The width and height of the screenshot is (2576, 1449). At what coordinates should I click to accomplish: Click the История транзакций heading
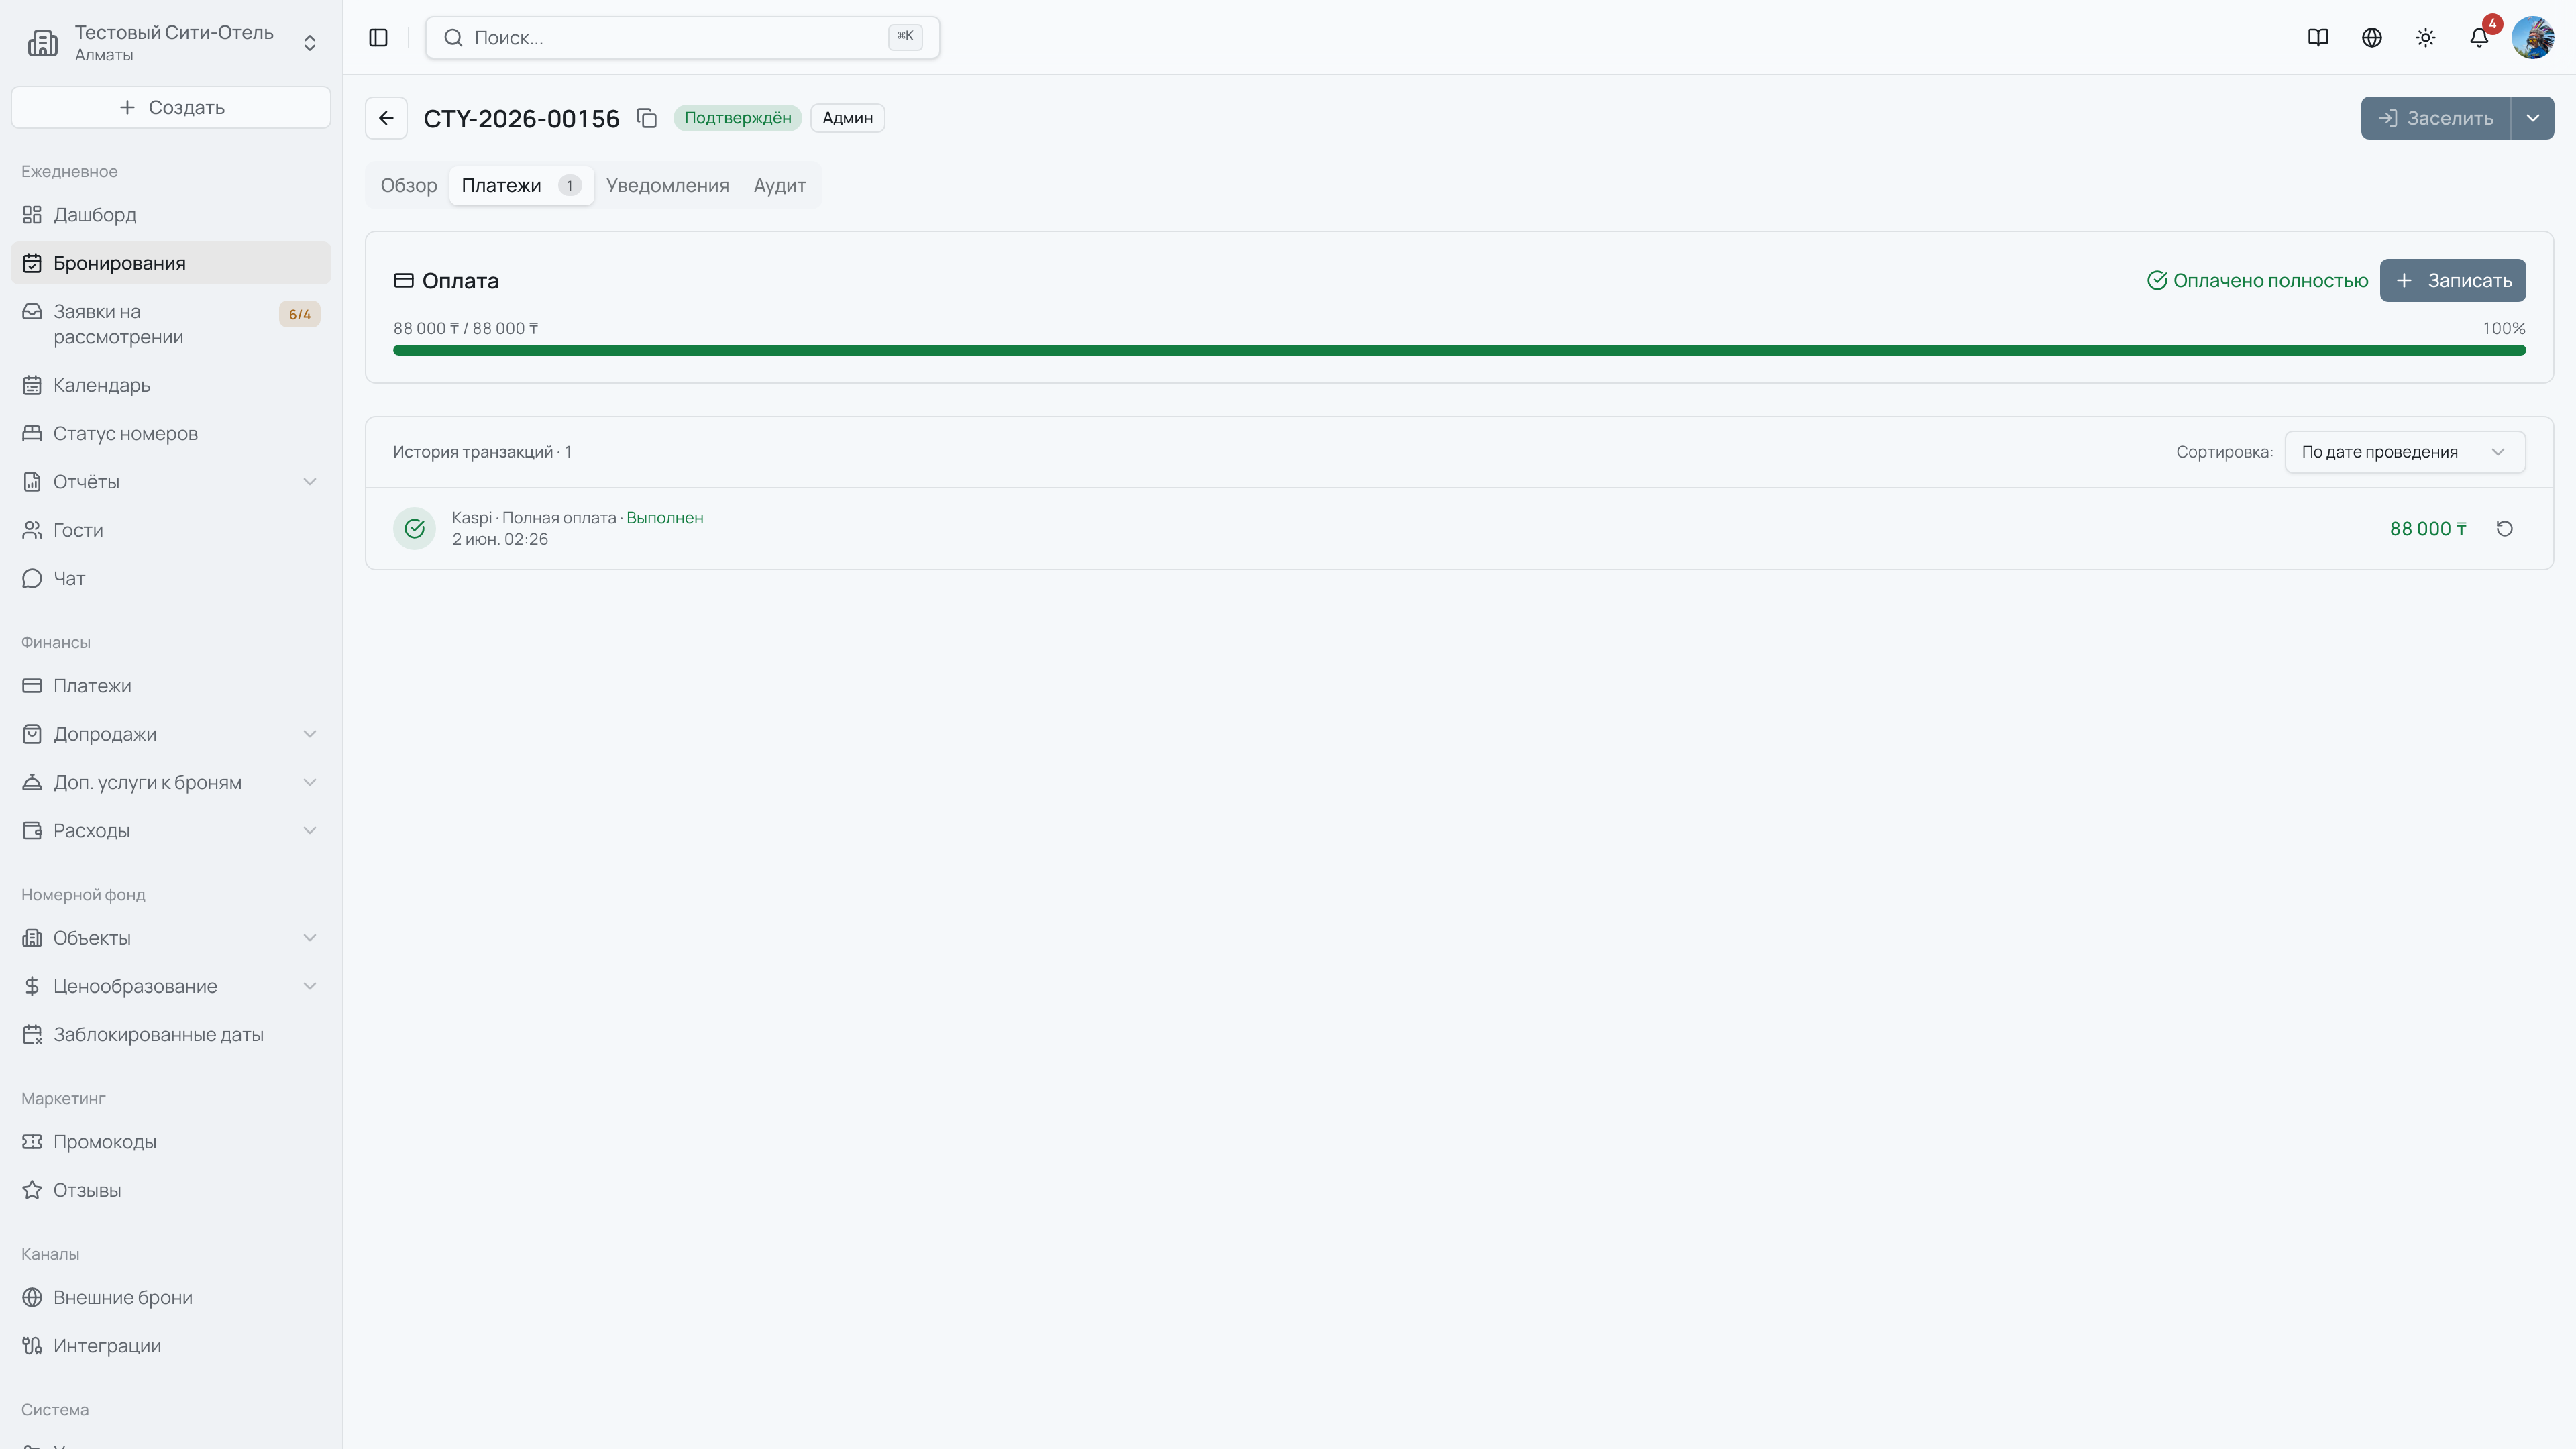[x=482, y=451]
